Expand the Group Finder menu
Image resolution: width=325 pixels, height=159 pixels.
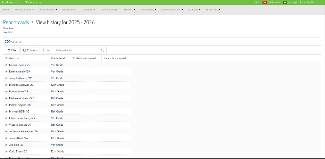pyautogui.click(x=48, y=9)
